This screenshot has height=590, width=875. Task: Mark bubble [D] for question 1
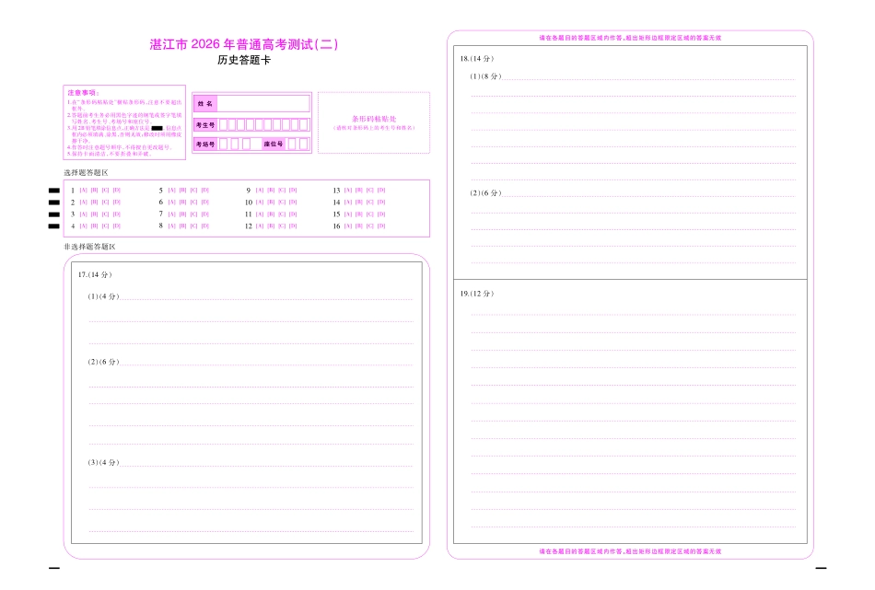[117, 191]
